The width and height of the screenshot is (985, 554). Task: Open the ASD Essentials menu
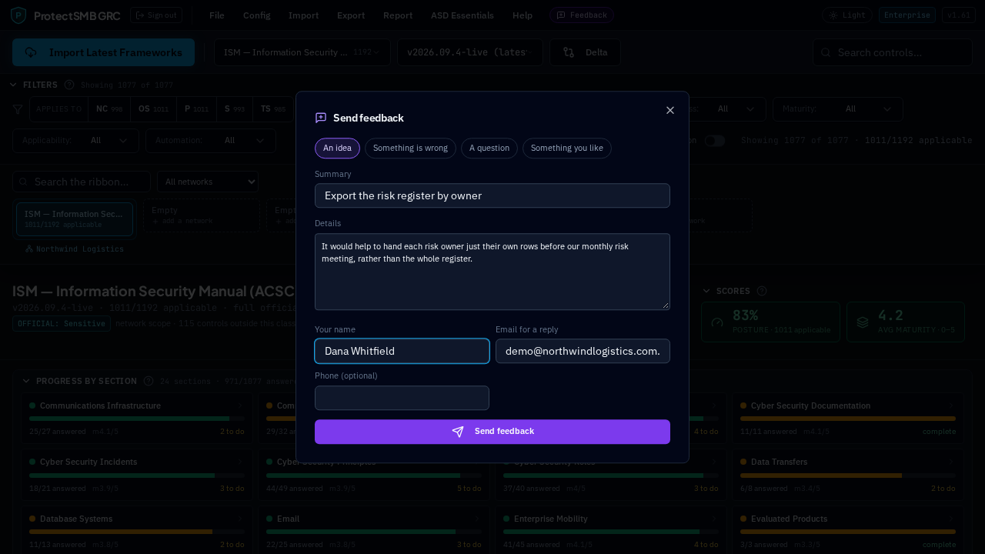pyautogui.click(x=462, y=15)
